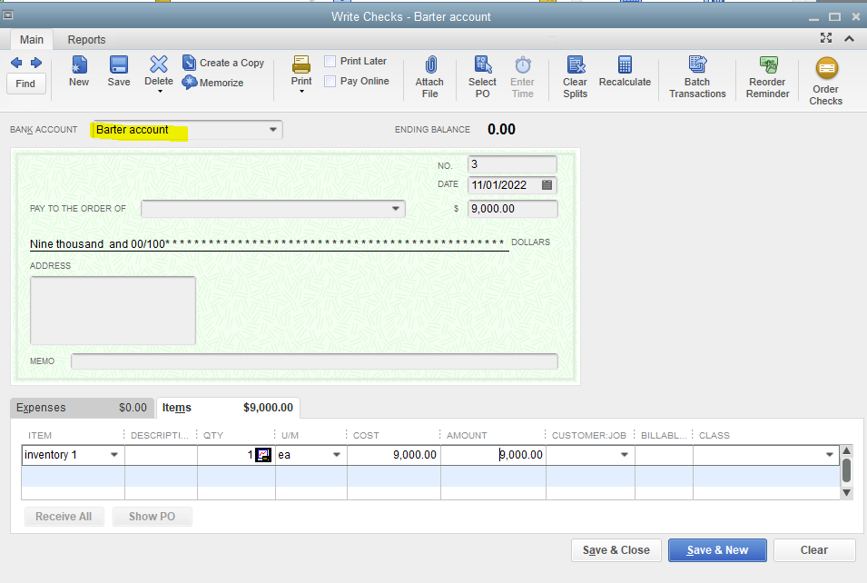Viewport: 867px width, 583px height.
Task: Click the check NO. field
Action: click(512, 164)
